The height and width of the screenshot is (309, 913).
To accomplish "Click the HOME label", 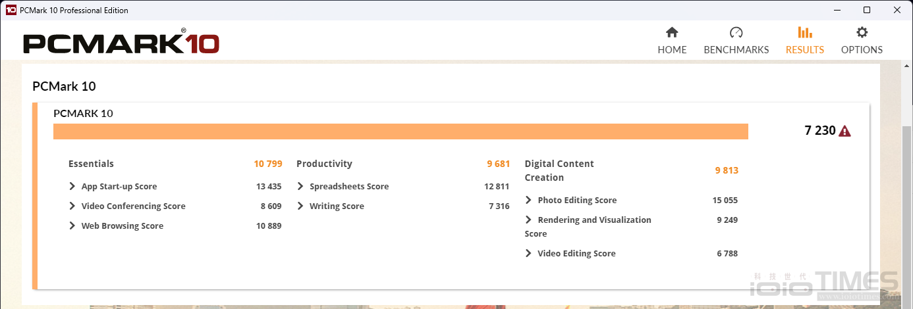I will click(672, 50).
